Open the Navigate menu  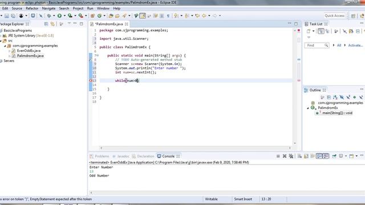coord(48,9)
